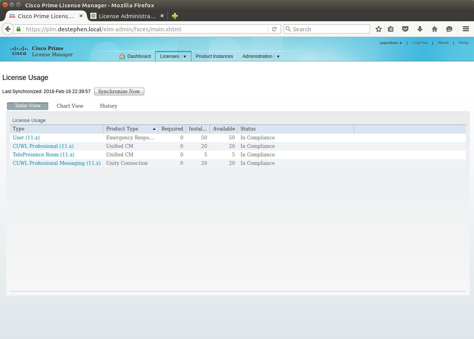
Task: Click Last Synchronized timestamp text
Action: [46, 92]
